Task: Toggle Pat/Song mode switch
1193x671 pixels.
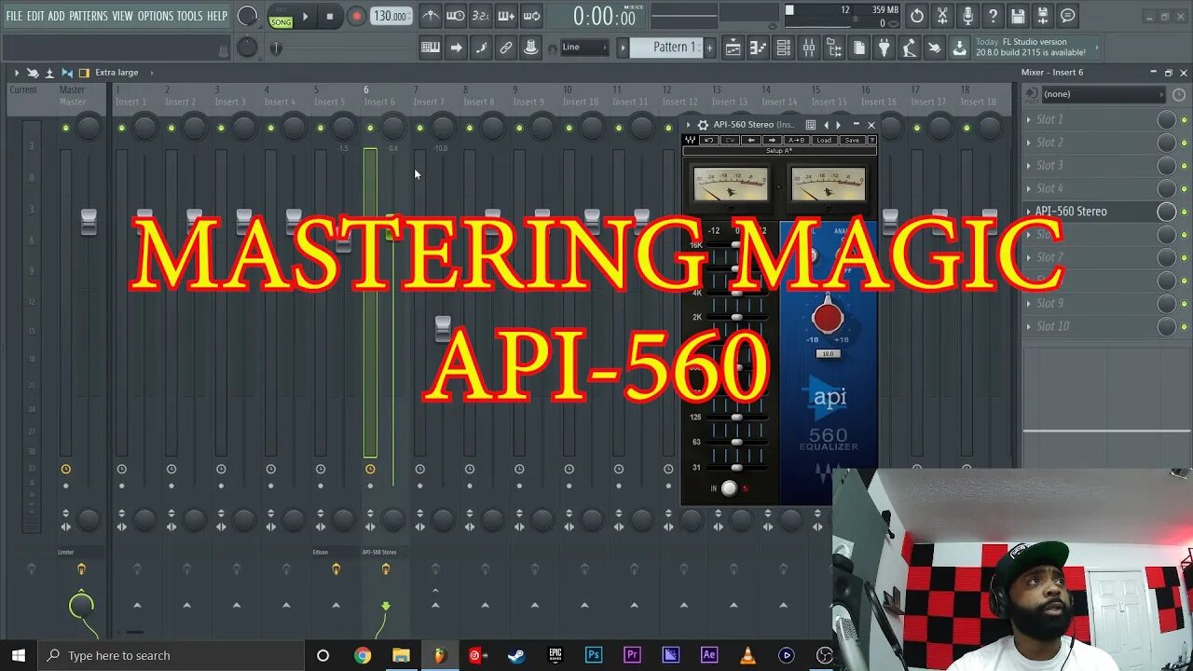Action: 281,16
